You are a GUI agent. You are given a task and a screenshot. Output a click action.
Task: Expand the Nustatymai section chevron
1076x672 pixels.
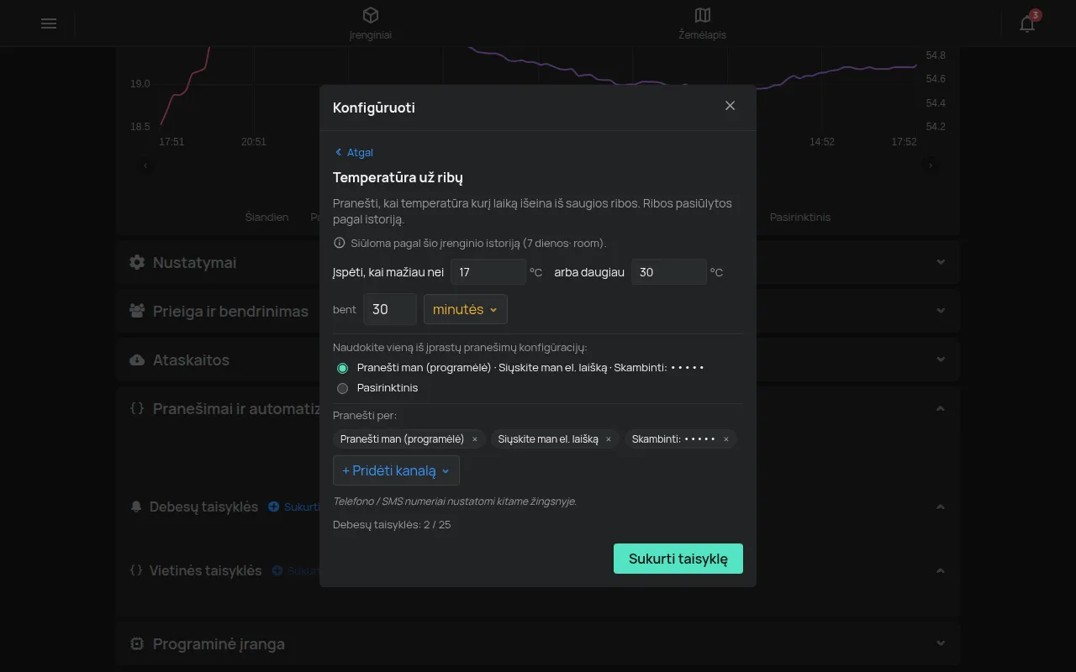[x=941, y=262]
